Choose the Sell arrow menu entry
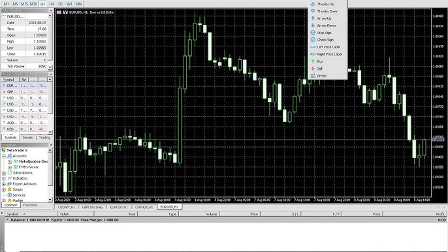448x252 pixels. 328,69
